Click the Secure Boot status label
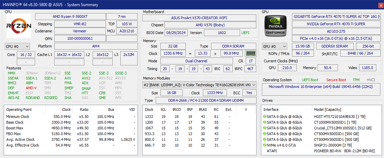 click(x=336, y=80)
